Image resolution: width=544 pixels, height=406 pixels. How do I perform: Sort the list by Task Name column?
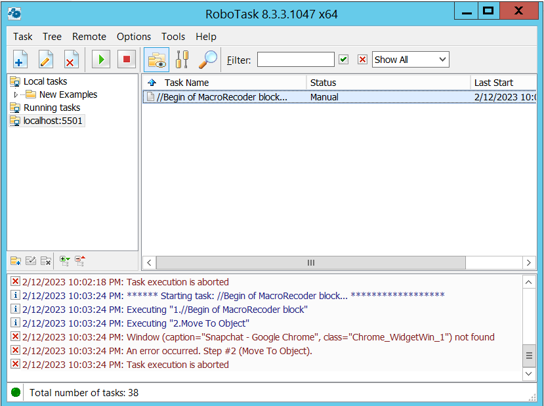pos(186,83)
